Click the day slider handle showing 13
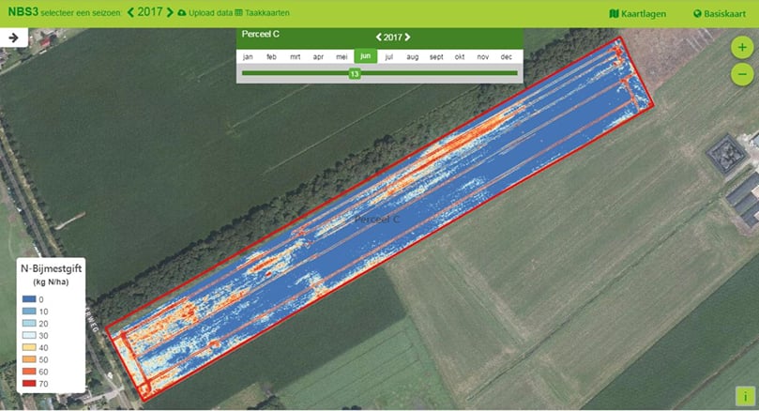Screen dimensions: 759x411 click(x=355, y=73)
